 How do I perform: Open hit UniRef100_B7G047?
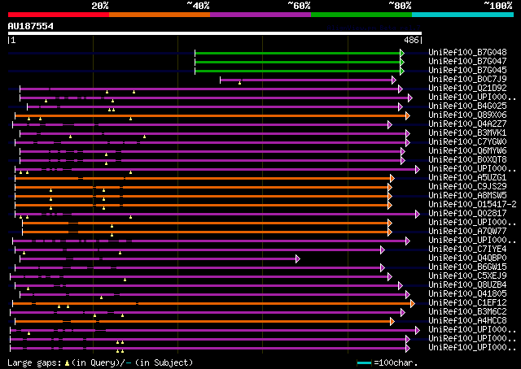(467, 61)
